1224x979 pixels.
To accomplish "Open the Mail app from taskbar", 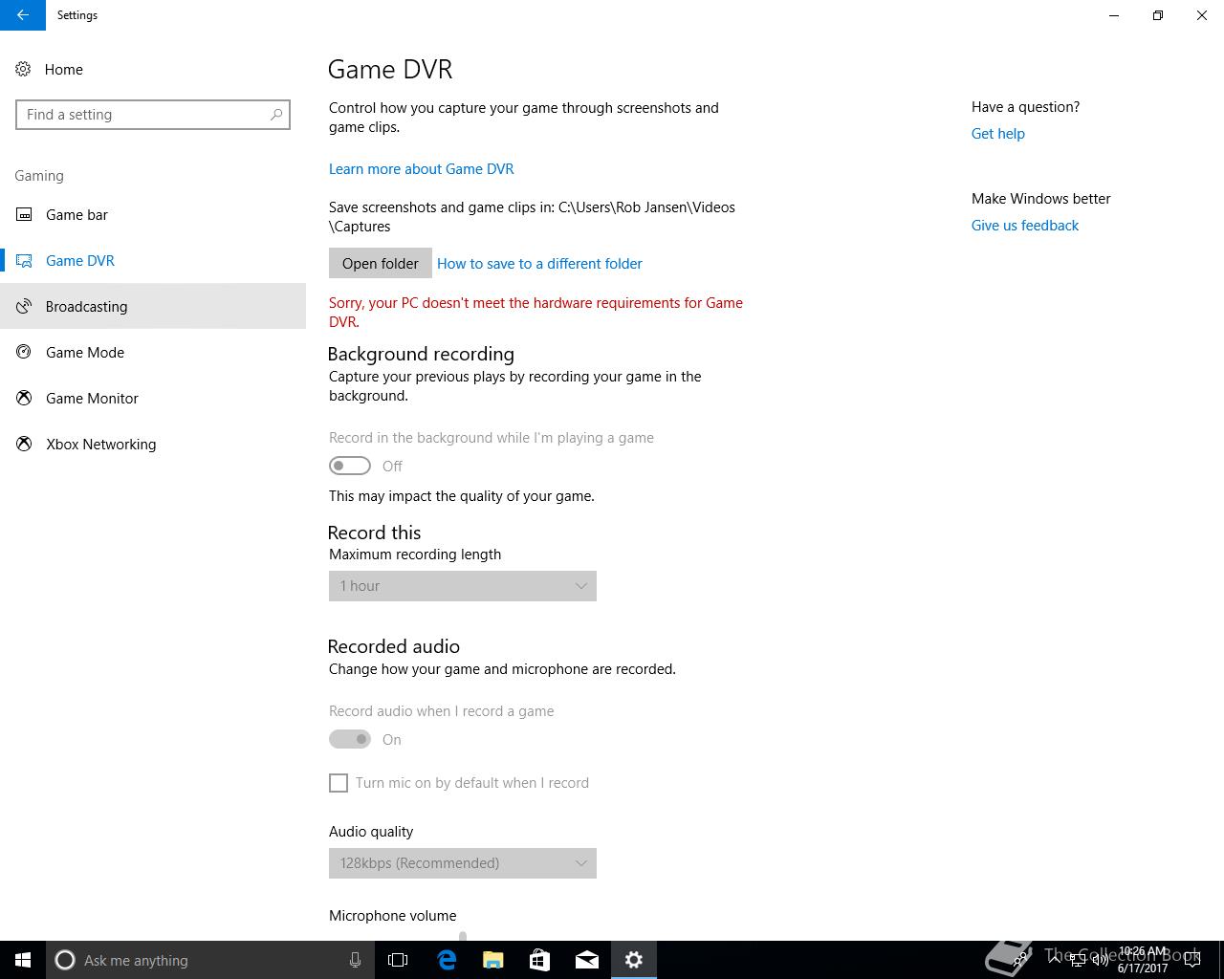I will 587,960.
